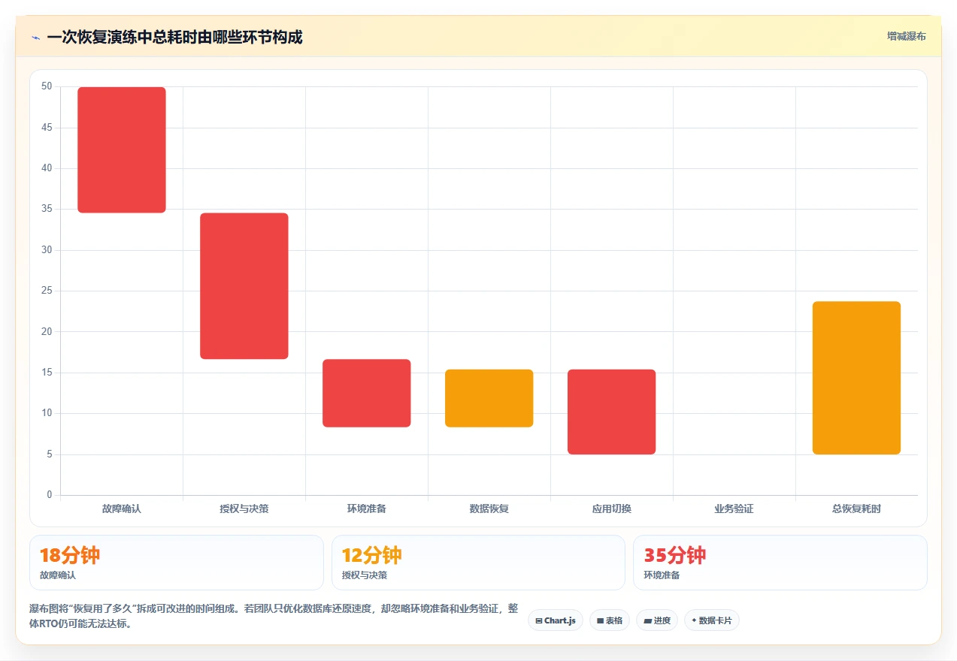The width and height of the screenshot is (957, 661).
Task: Click the 授权与决策 x-axis label
Action: click(x=244, y=509)
